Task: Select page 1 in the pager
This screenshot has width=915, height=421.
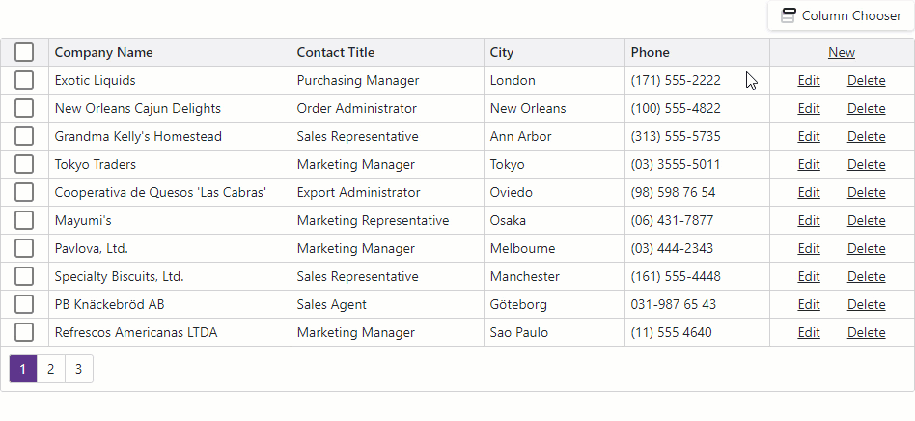Action: [x=23, y=368]
